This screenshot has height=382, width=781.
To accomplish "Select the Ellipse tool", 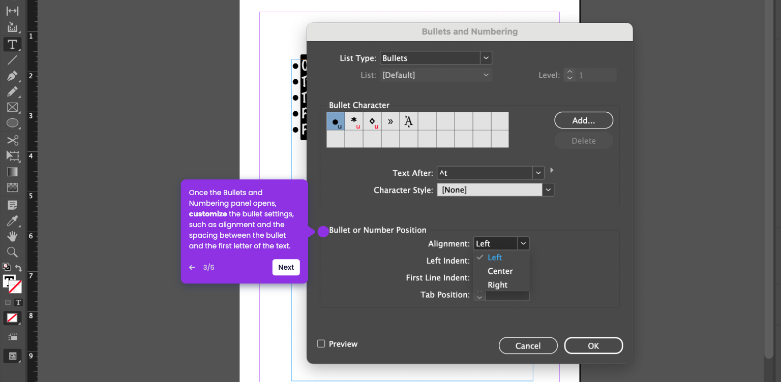I will pyautogui.click(x=12, y=123).
